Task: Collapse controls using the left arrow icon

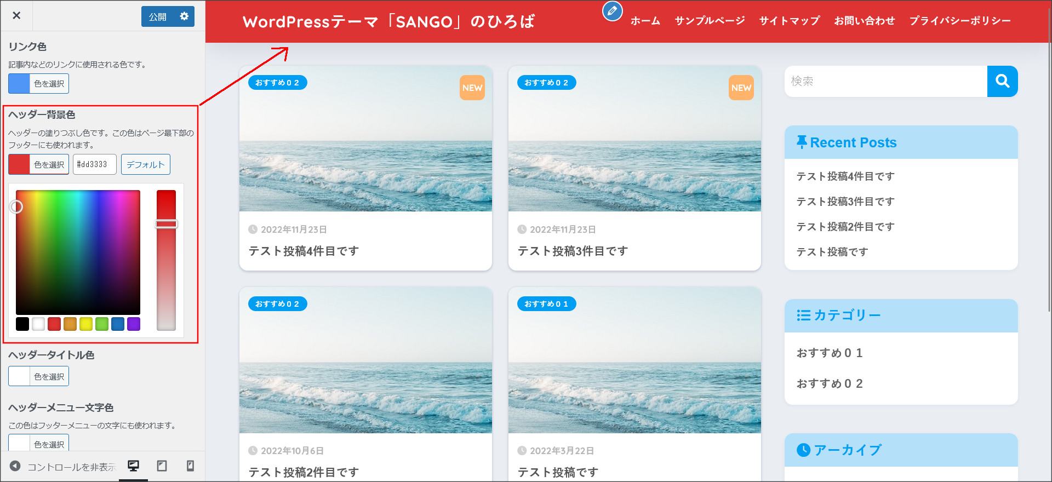Action: pos(15,466)
